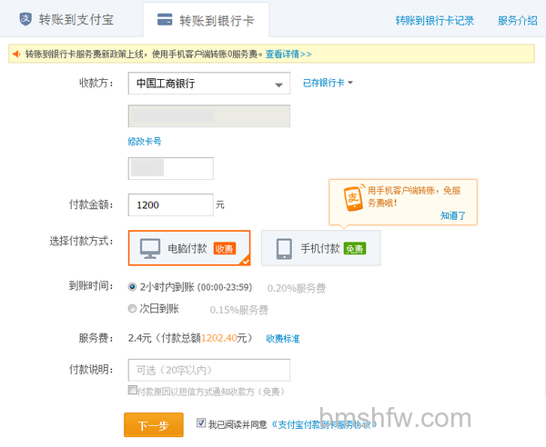This screenshot has width=546, height=447.
Task: Click the Alipay shield icon
Action: pos(25,19)
